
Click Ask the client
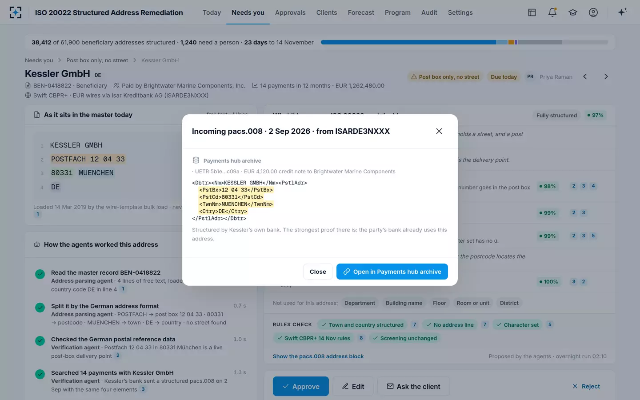click(413, 386)
